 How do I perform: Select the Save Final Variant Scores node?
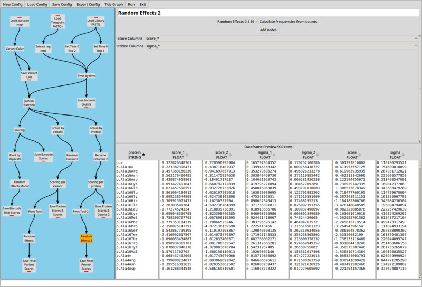point(29,265)
